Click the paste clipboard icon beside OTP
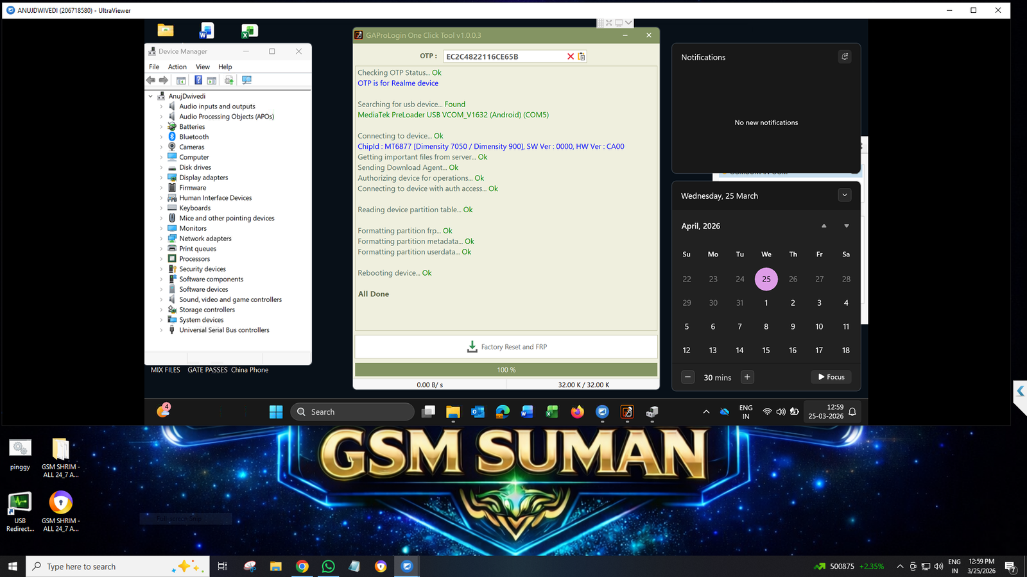Image resolution: width=1027 pixels, height=577 pixels. pyautogui.click(x=582, y=56)
